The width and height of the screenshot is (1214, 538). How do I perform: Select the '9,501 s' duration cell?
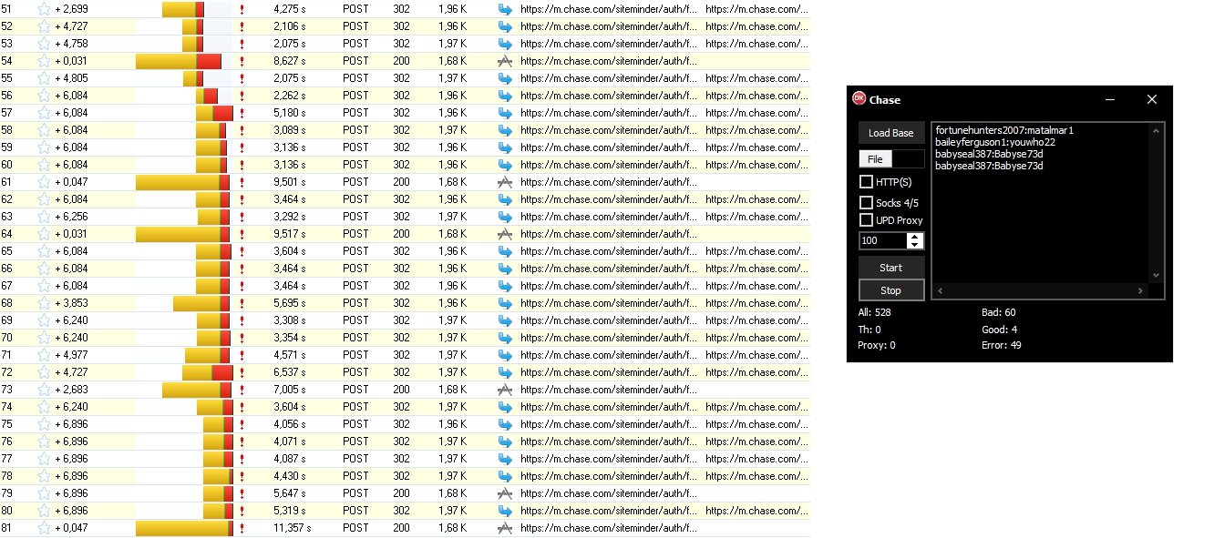coord(290,182)
